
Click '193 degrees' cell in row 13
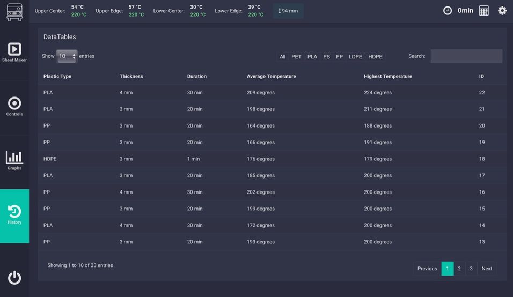(x=261, y=242)
